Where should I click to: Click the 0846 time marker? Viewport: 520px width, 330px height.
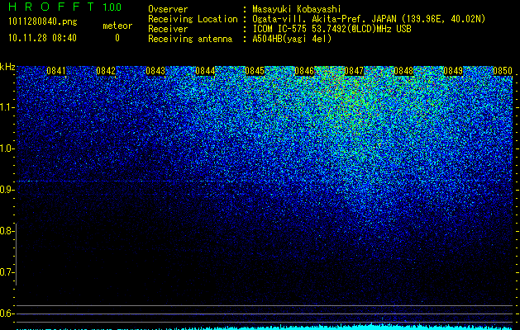pyautogui.click(x=304, y=71)
